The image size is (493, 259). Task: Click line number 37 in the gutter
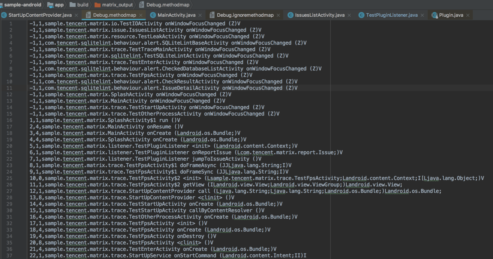pyautogui.click(x=10, y=255)
